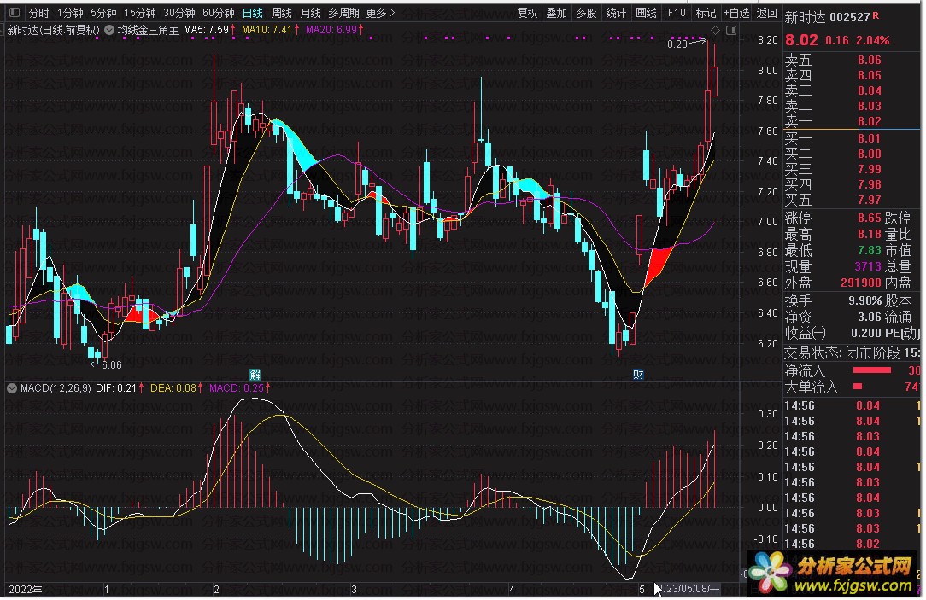Viewport: 926px width, 600px height.
Task: Switch to 月线 monthly chart
Action: pyautogui.click(x=311, y=13)
